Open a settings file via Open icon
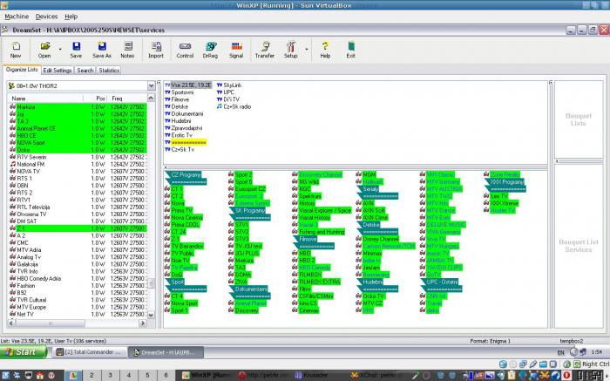Viewport: 610px width, 381px height. tap(44, 50)
